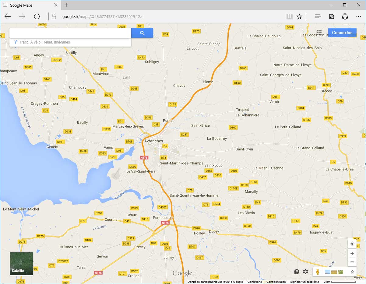Select the Street View pegman
Viewport: 366px width, 284px height.
(x=318, y=272)
